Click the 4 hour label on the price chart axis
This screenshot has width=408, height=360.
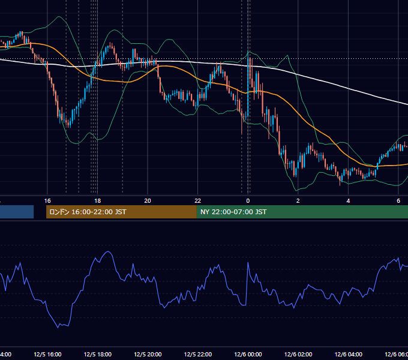(348, 201)
